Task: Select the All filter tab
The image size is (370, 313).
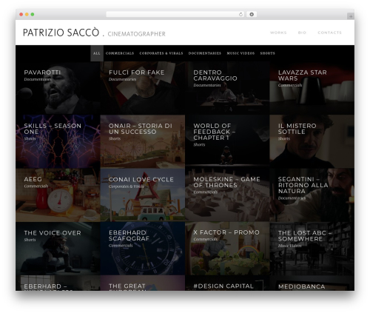Action: pyautogui.click(x=97, y=53)
